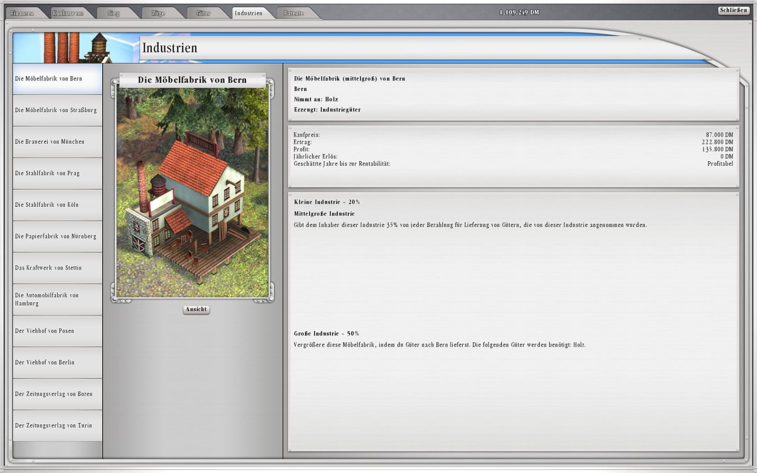The width and height of the screenshot is (757, 473).
Task: Open the Finanzen tab
Action: tap(22, 13)
